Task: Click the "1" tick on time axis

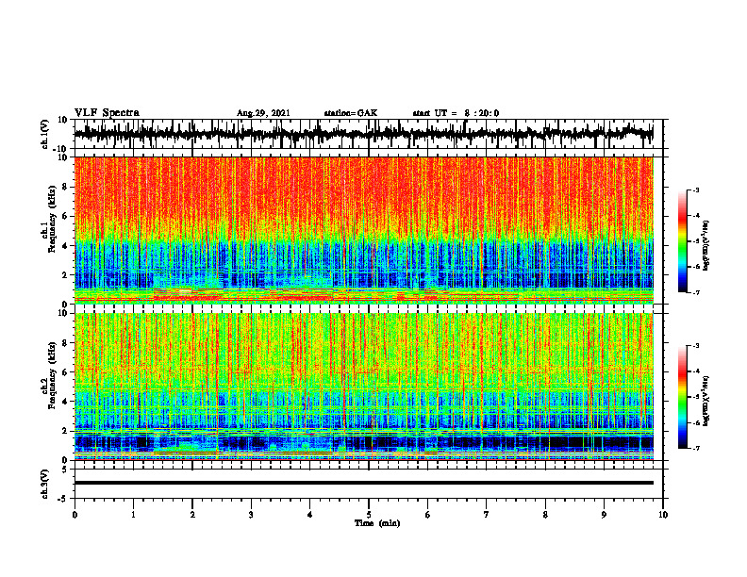Action: click(133, 515)
